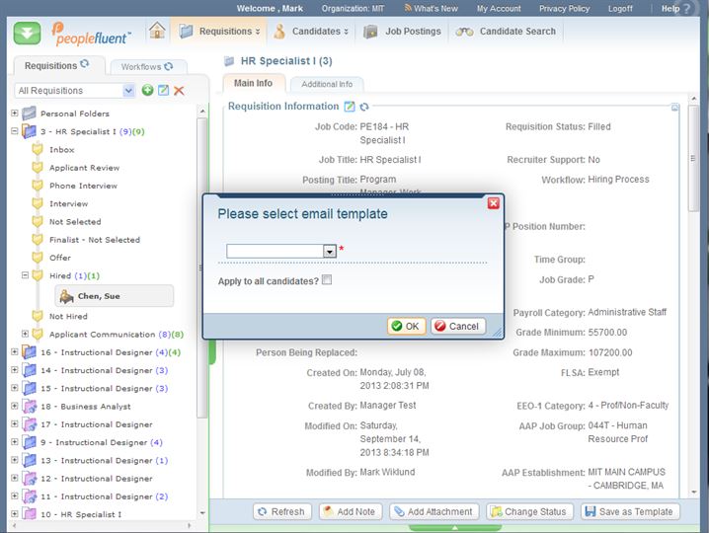This screenshot has width=709, height=533.
Task: Click the refresh icon next to Requisition Information
Action: (364, 107)
